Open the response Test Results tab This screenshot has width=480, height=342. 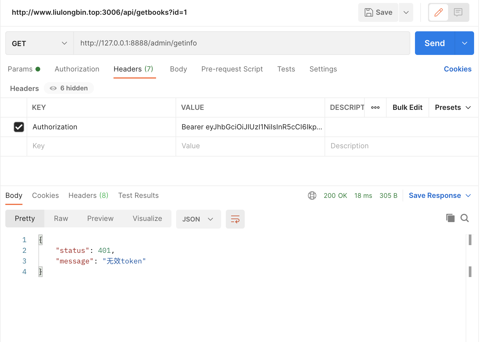tap(138, 196)
